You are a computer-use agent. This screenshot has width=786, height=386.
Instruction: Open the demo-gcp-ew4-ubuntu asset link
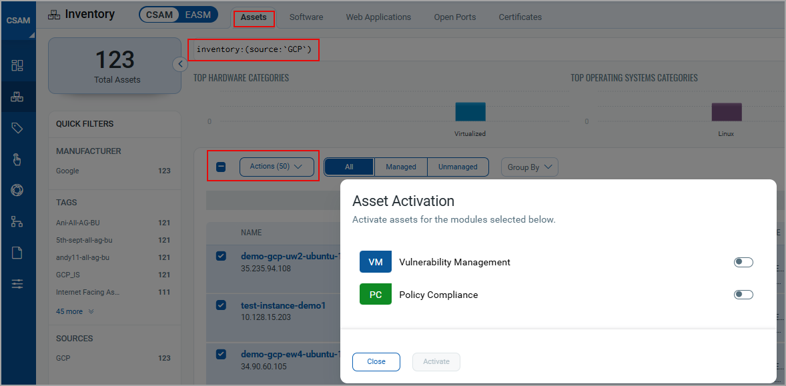[x=290, y=354]
